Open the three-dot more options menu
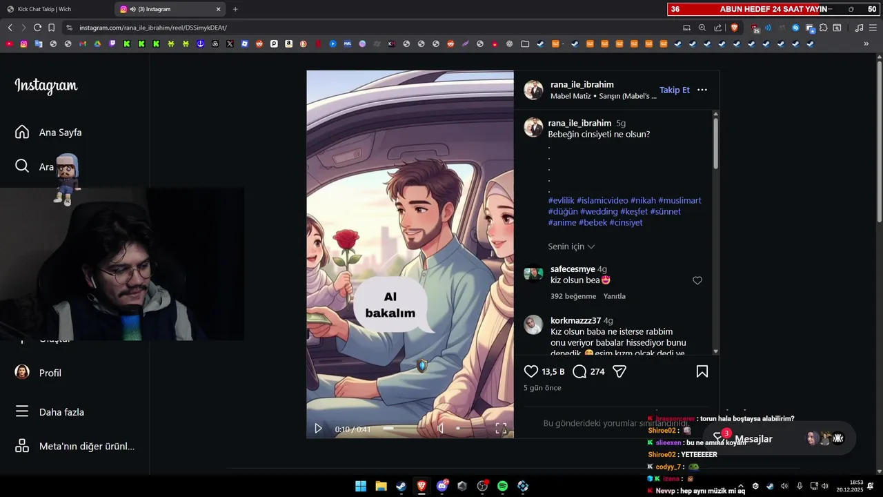The height and width of the screenshot is (497, 883). click(x=702, y=90)
